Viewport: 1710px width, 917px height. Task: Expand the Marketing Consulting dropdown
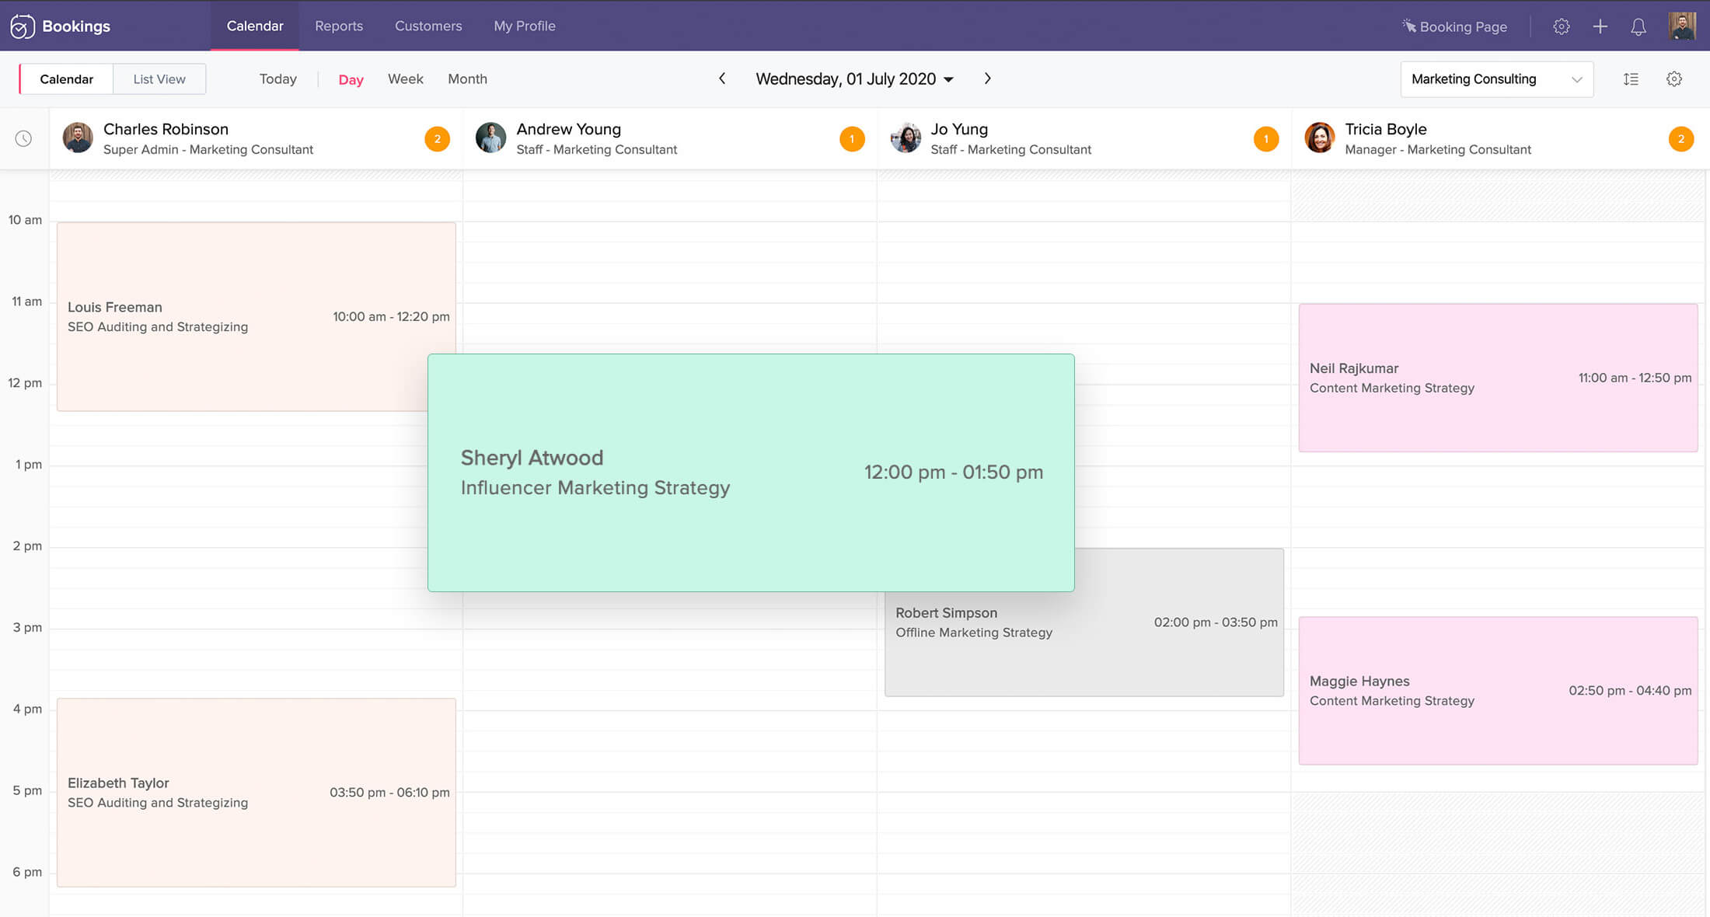click(1496, 79)
